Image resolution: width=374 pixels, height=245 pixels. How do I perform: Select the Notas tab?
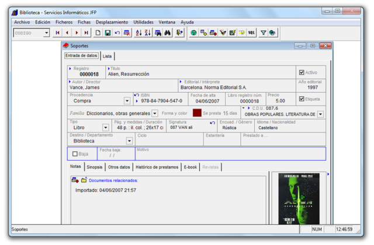point(75,166)
